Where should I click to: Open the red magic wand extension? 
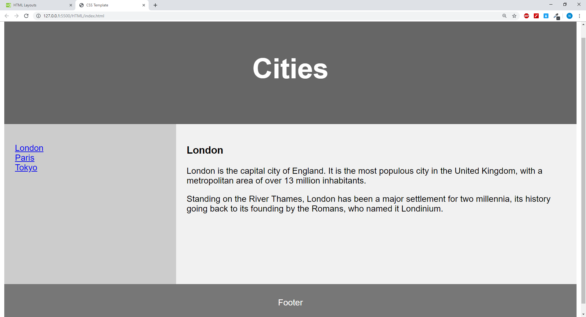click(536, 16)
